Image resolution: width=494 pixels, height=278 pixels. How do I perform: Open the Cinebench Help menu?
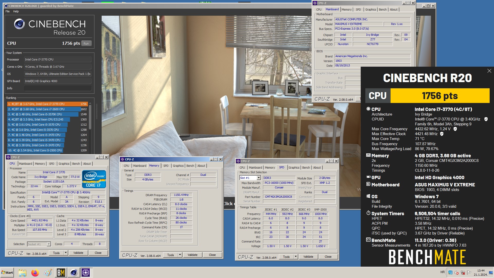16,11
